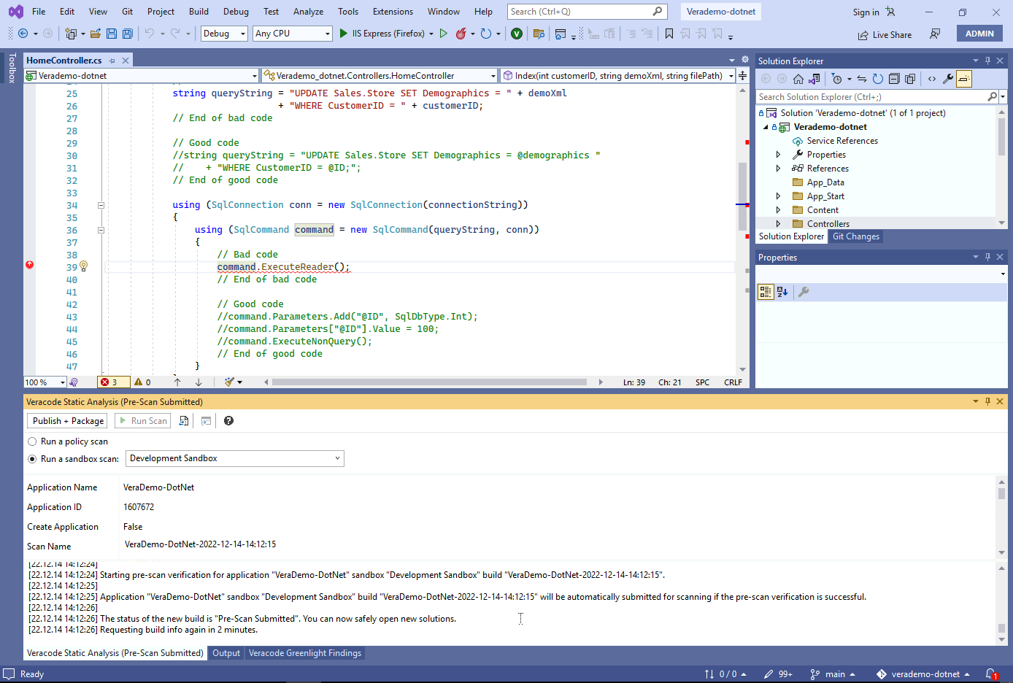
Task: Collapse code block at line 34
Action: 101,205
